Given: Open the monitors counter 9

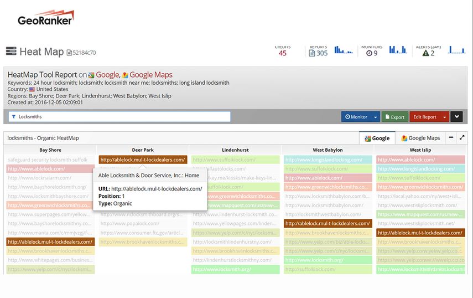Looking at the screenshot, I should pyautogui.click(x=372, y=53).
